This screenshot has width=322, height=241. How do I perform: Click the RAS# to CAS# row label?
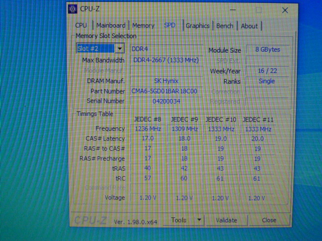point(104,149)
